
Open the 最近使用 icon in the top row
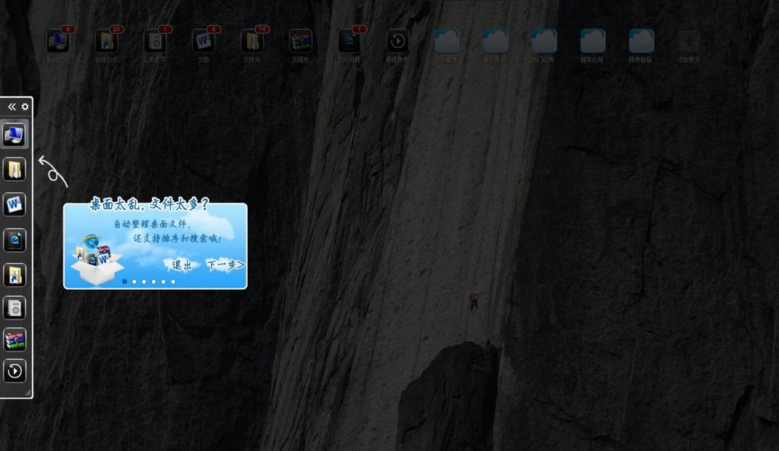[x=397, y=43]
